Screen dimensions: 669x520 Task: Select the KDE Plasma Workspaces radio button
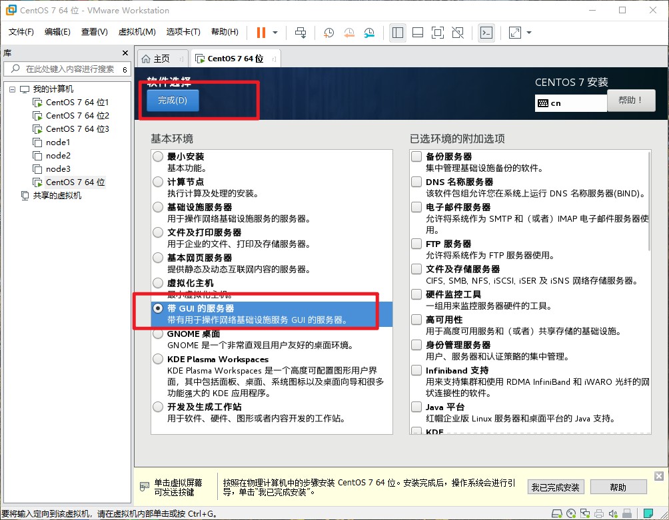(158, 359)
